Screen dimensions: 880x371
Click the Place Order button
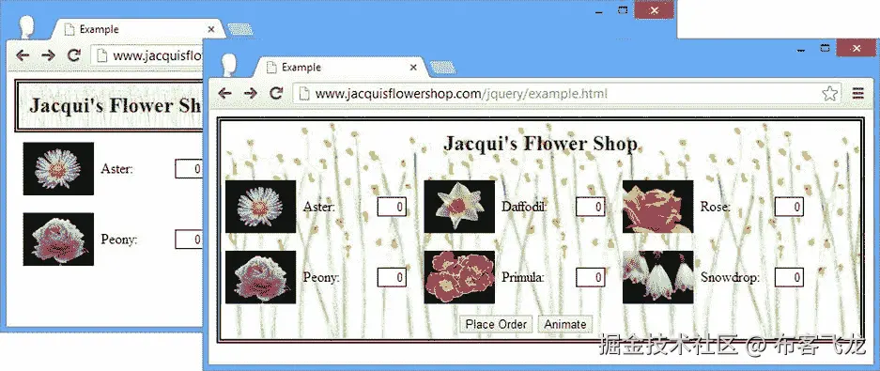point(496,324)
